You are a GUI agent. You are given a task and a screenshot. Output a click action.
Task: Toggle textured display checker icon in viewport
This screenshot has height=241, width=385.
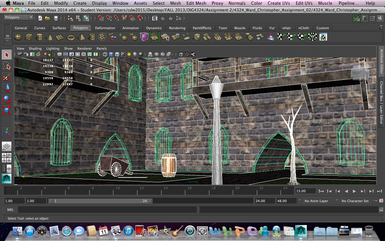tap(123, 55)
